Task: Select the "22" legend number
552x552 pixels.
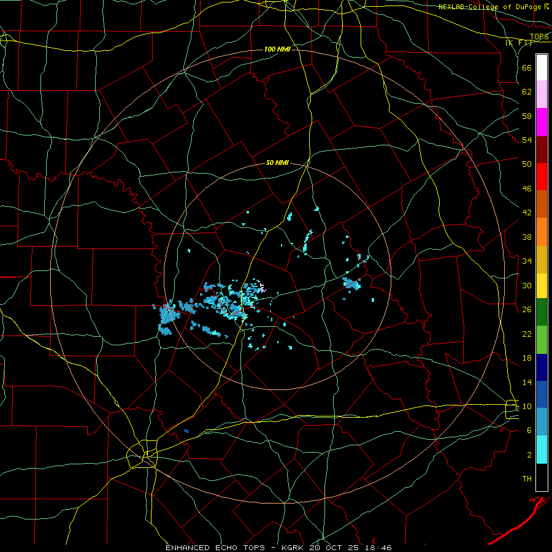Action: pos(527,334)
